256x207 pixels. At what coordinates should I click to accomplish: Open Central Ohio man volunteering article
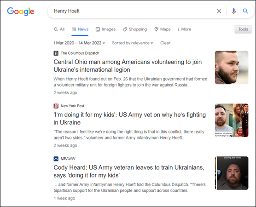(x=128, y=66)
